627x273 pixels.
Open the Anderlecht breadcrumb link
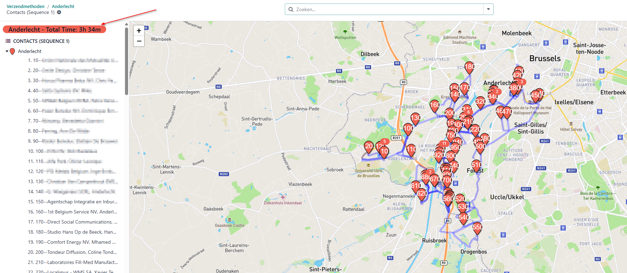click(63, 6)
